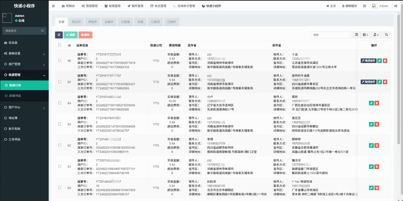403x201 pixels.
Task: Open 插件管理 in top navigation
Action: 135,6
